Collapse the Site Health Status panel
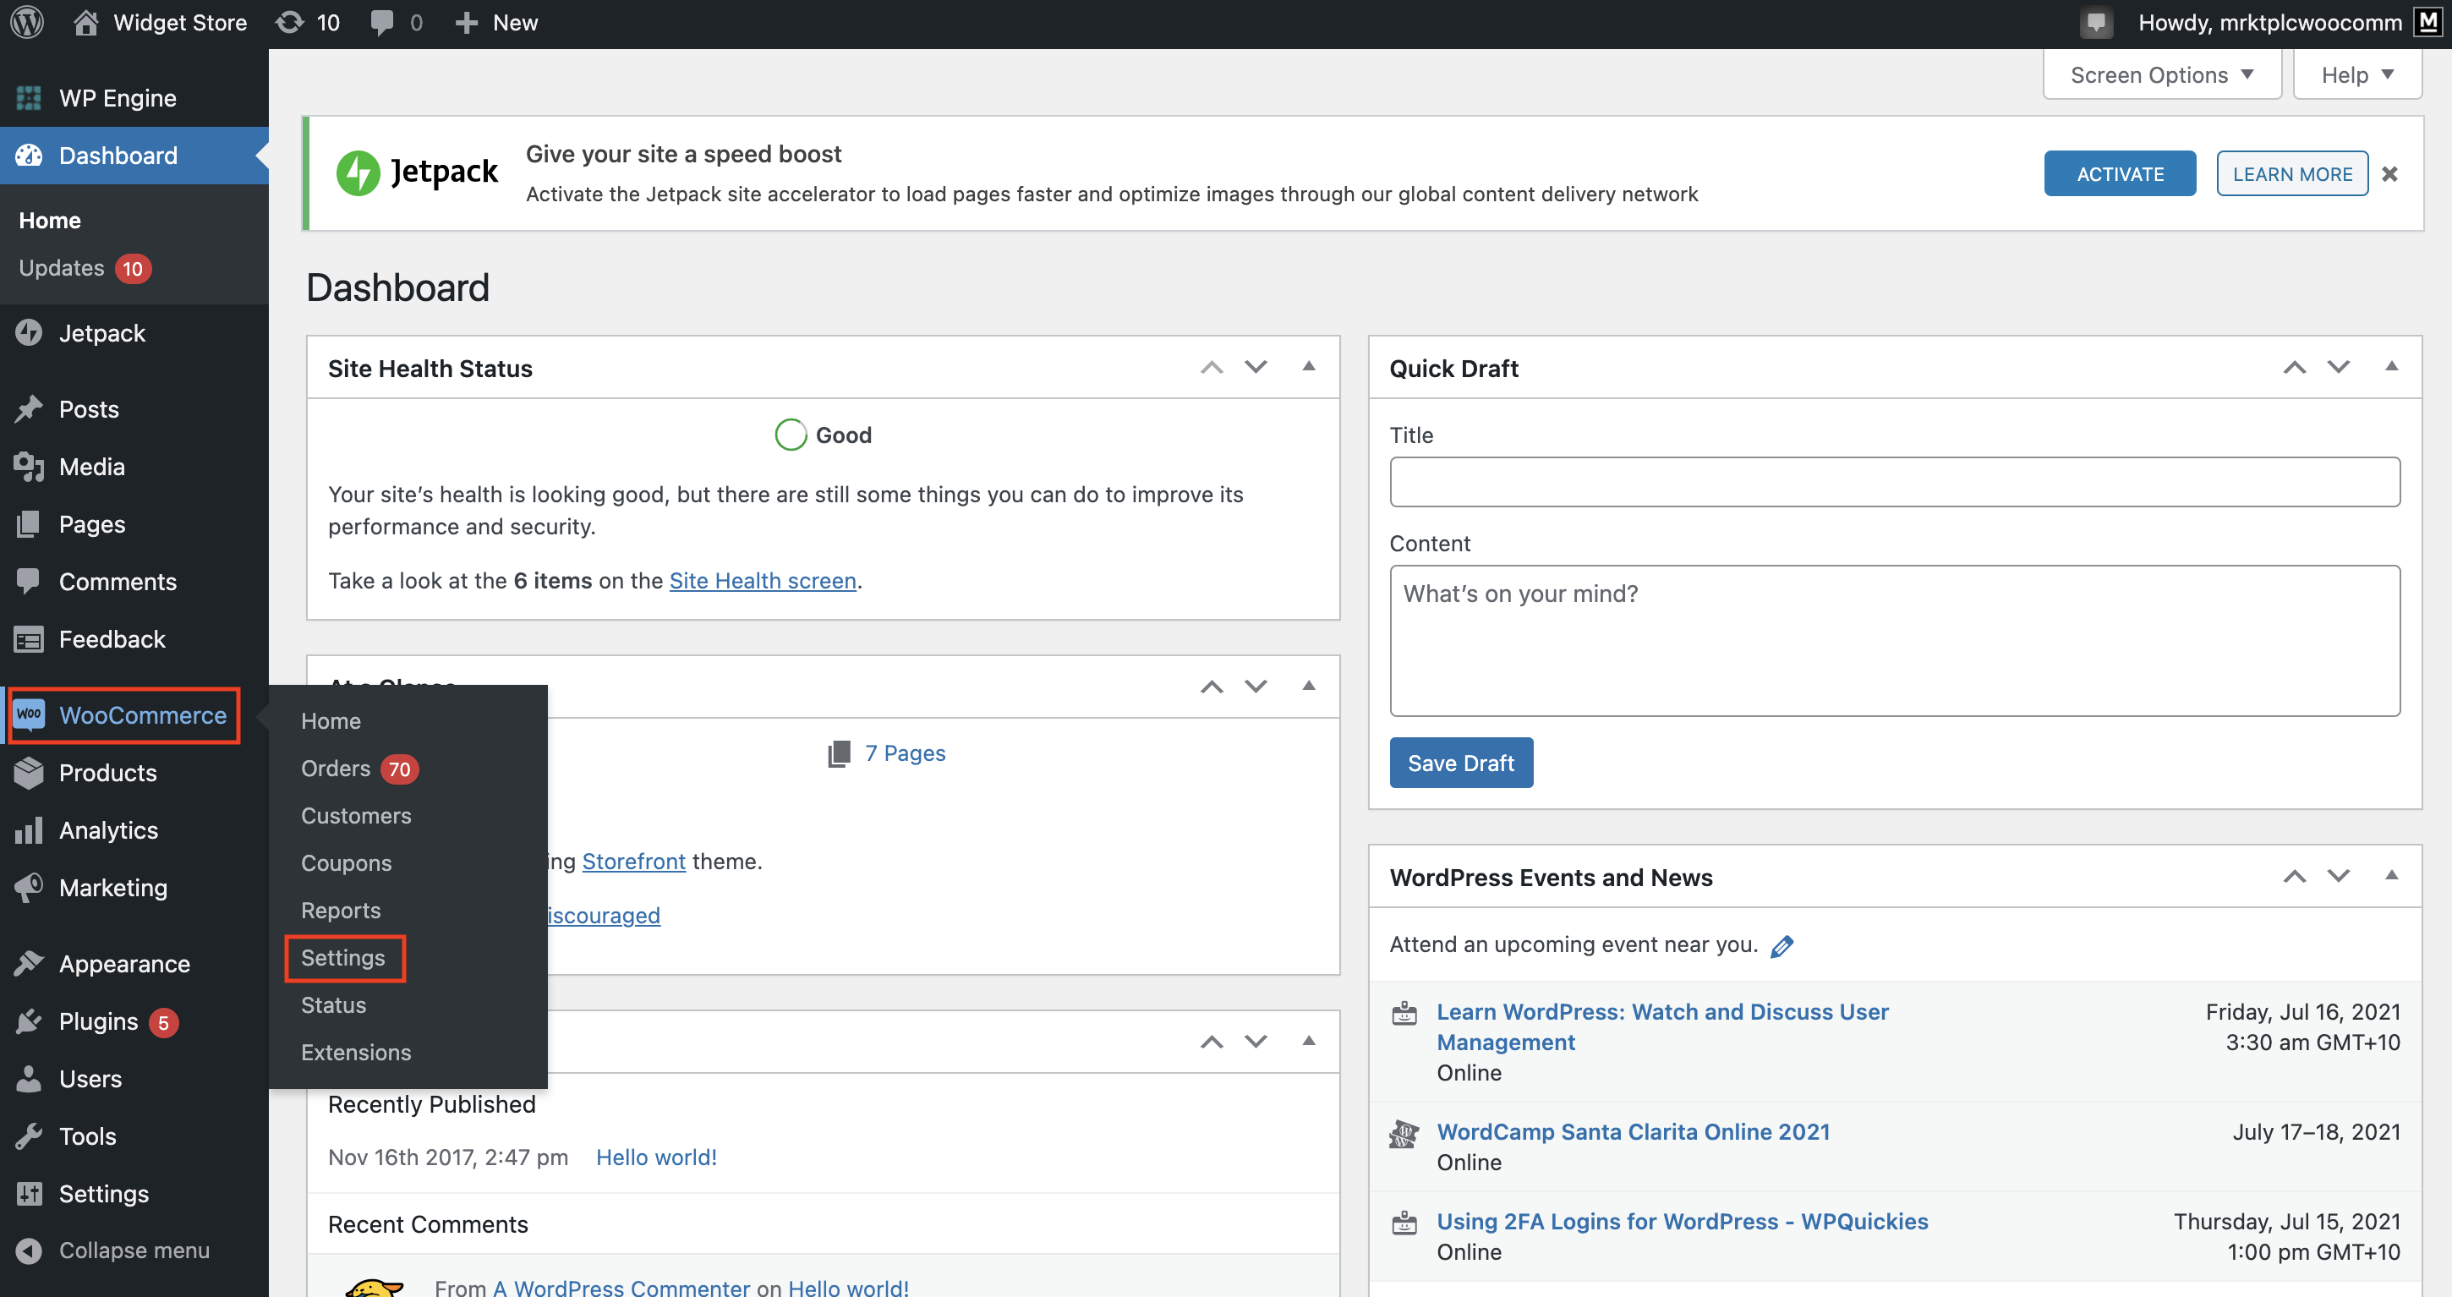The image size is (2452, 1297). (1309, 366)
